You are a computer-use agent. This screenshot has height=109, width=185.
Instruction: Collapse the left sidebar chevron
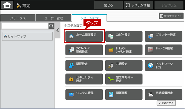(x=58, y=30)
